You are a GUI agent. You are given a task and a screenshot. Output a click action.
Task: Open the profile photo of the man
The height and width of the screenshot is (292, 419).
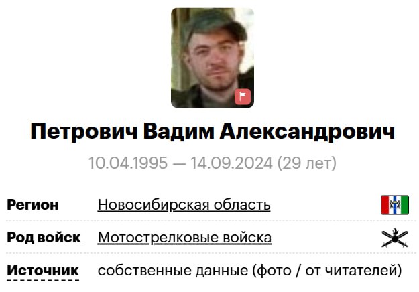[213, 58]
